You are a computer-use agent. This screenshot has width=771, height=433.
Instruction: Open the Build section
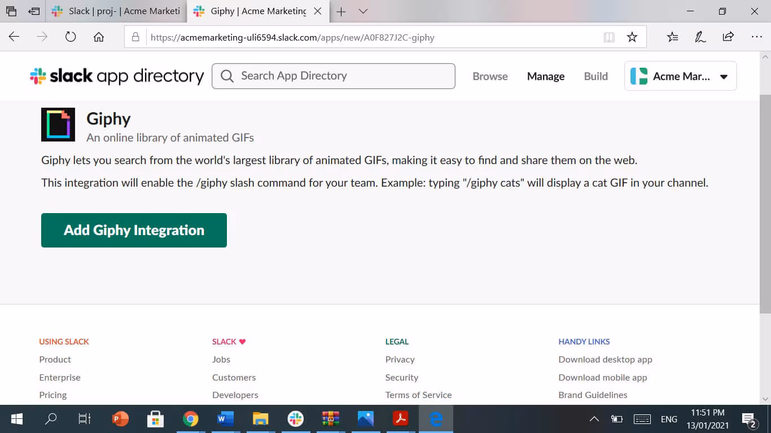pos(596,76)
